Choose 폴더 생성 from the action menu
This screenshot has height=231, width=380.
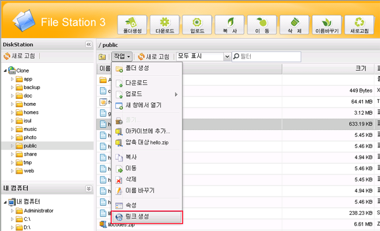pyautogui.click(x=147, y=68)
